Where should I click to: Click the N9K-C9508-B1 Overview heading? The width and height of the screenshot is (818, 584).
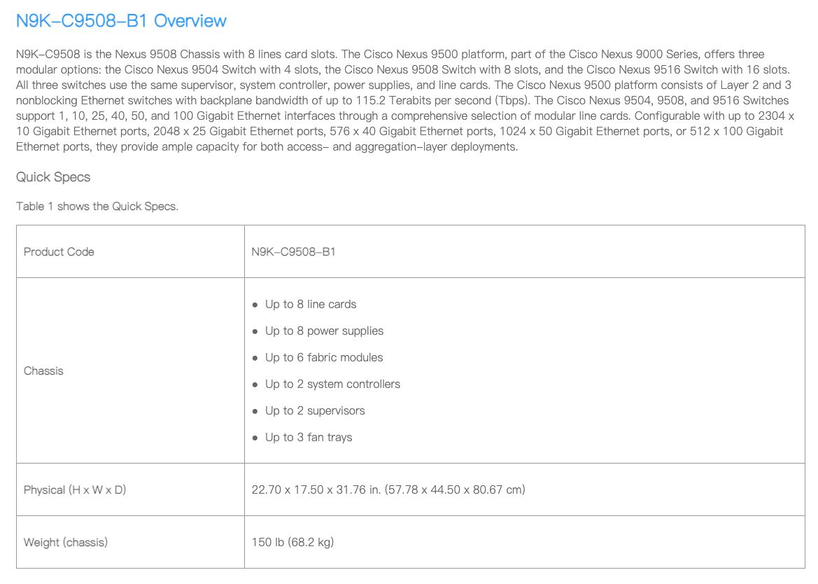click(121, 21)
